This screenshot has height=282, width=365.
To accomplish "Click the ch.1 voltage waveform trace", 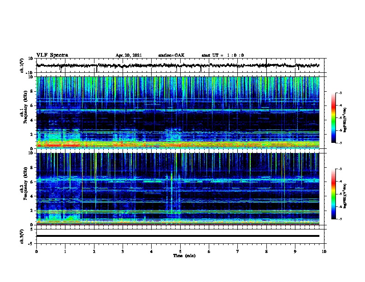I will [x=178, y=65].
